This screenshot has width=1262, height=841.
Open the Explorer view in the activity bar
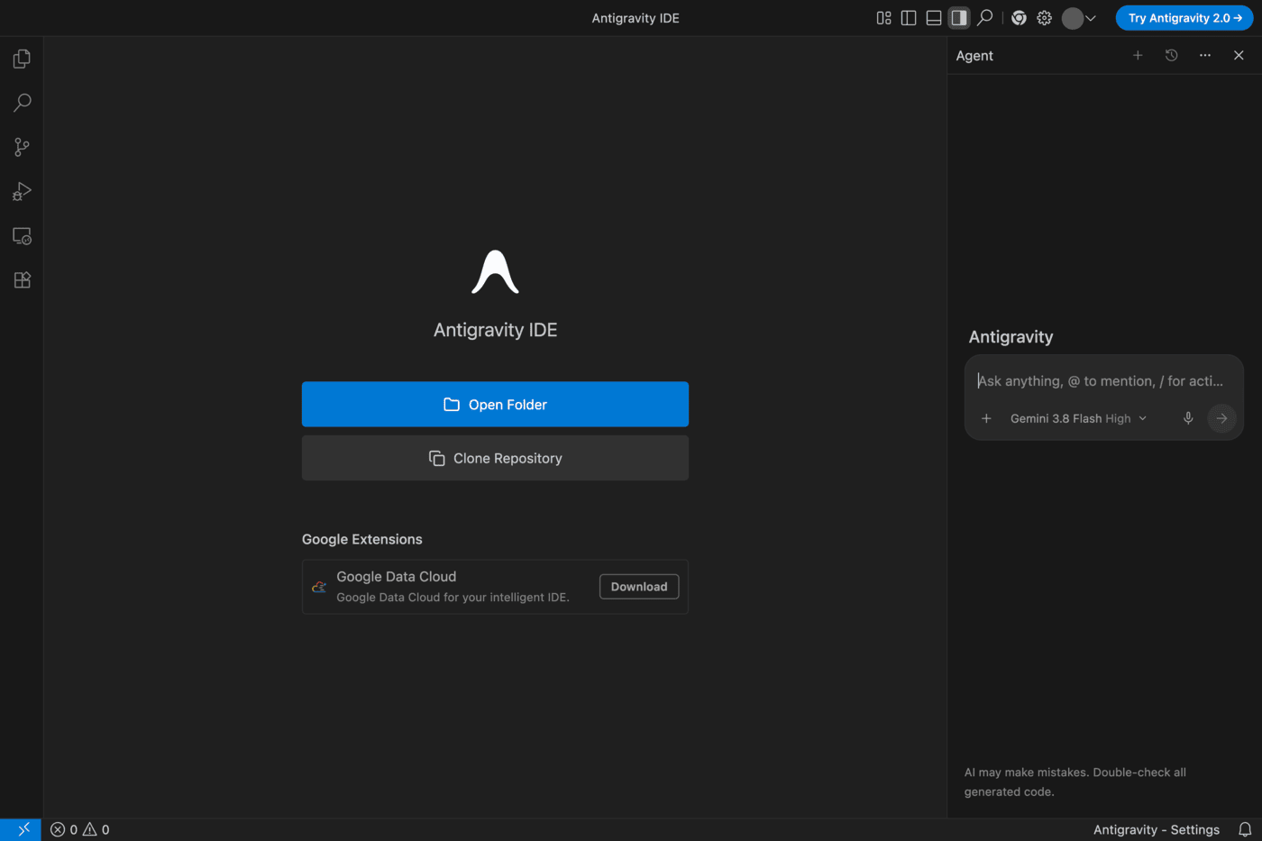click(x=22, y=59)
